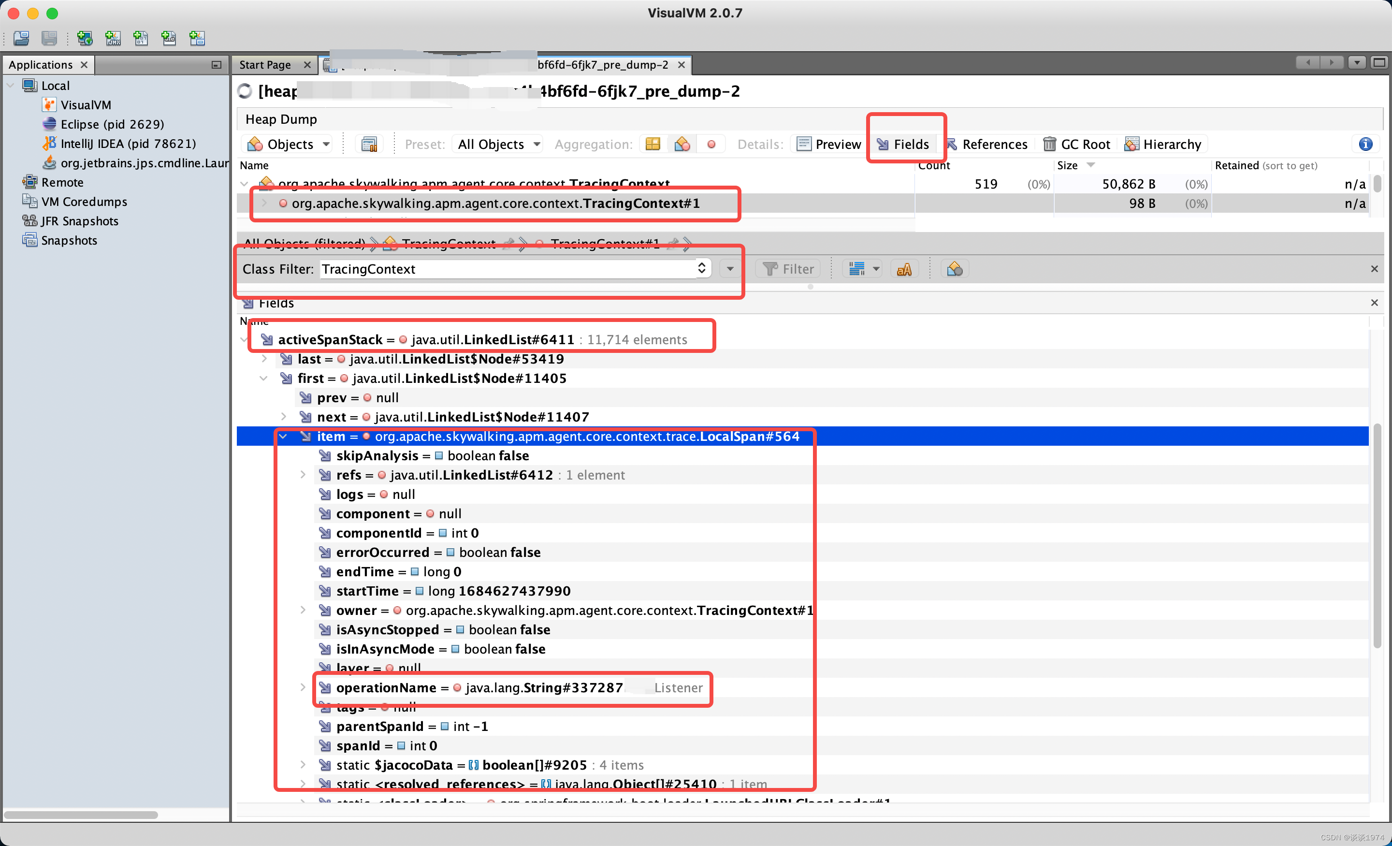Open the GC Root details view

pos(1076,145)
